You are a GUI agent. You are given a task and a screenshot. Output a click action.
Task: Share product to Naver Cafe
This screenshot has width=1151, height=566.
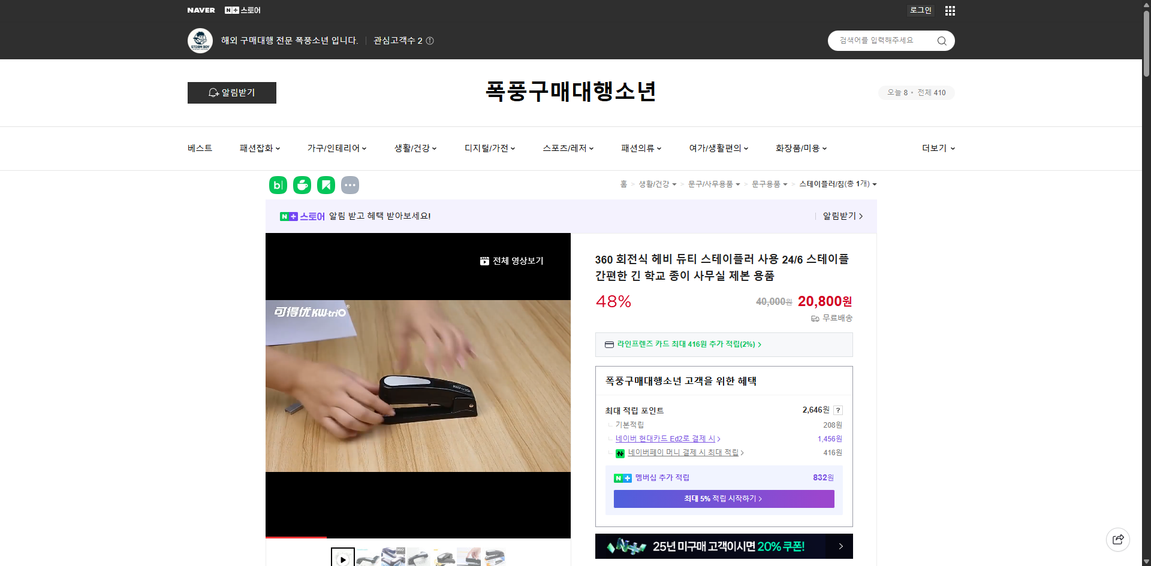pyautogui.click(x=302, y=185)
